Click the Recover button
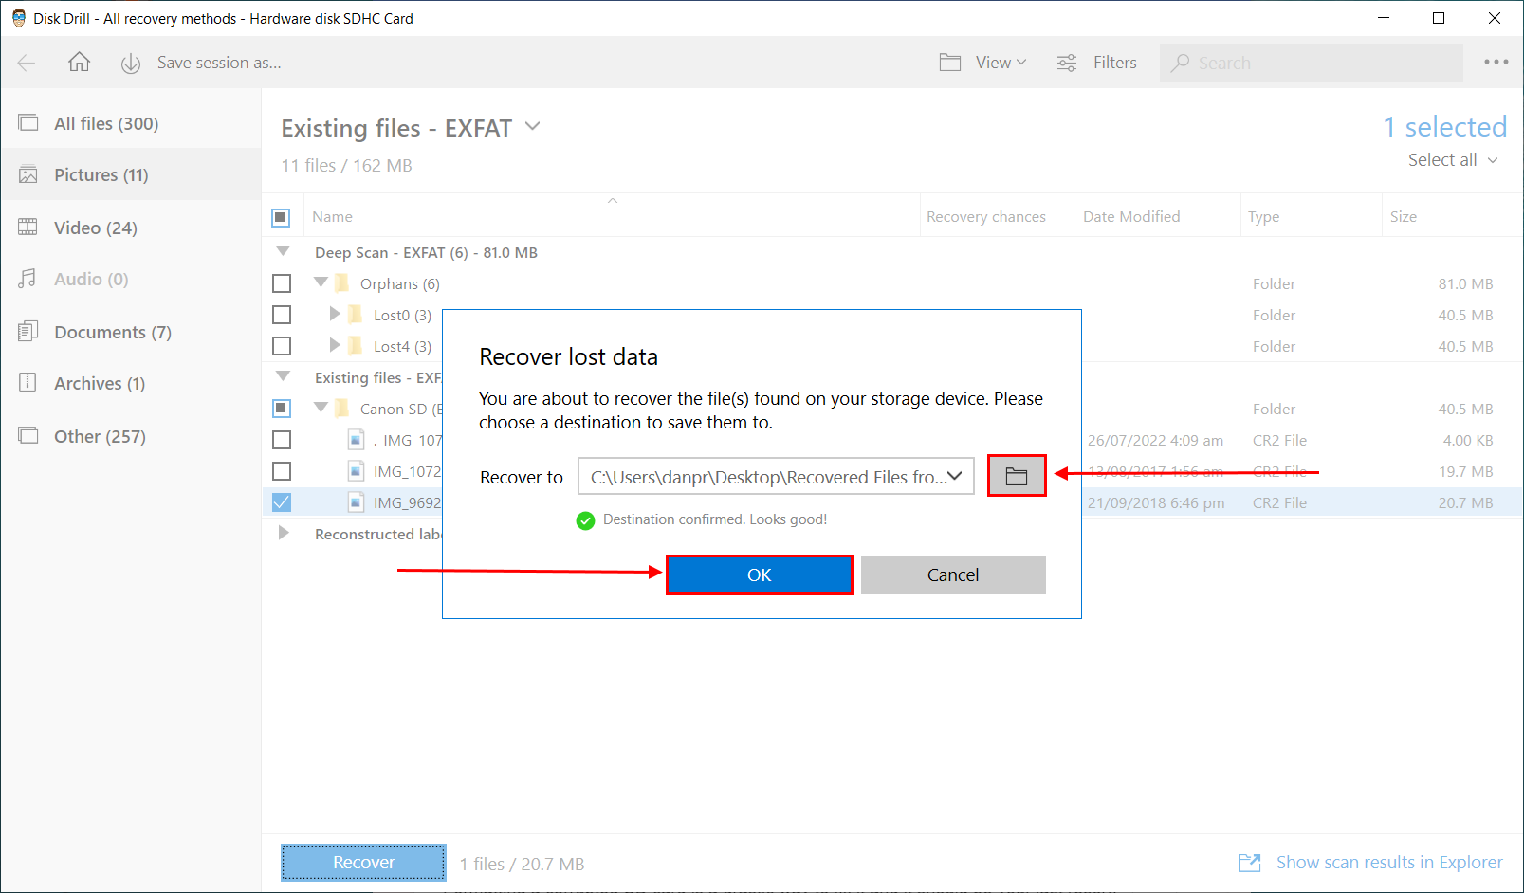Screen dimensions: 1524x893 (363, 862)
